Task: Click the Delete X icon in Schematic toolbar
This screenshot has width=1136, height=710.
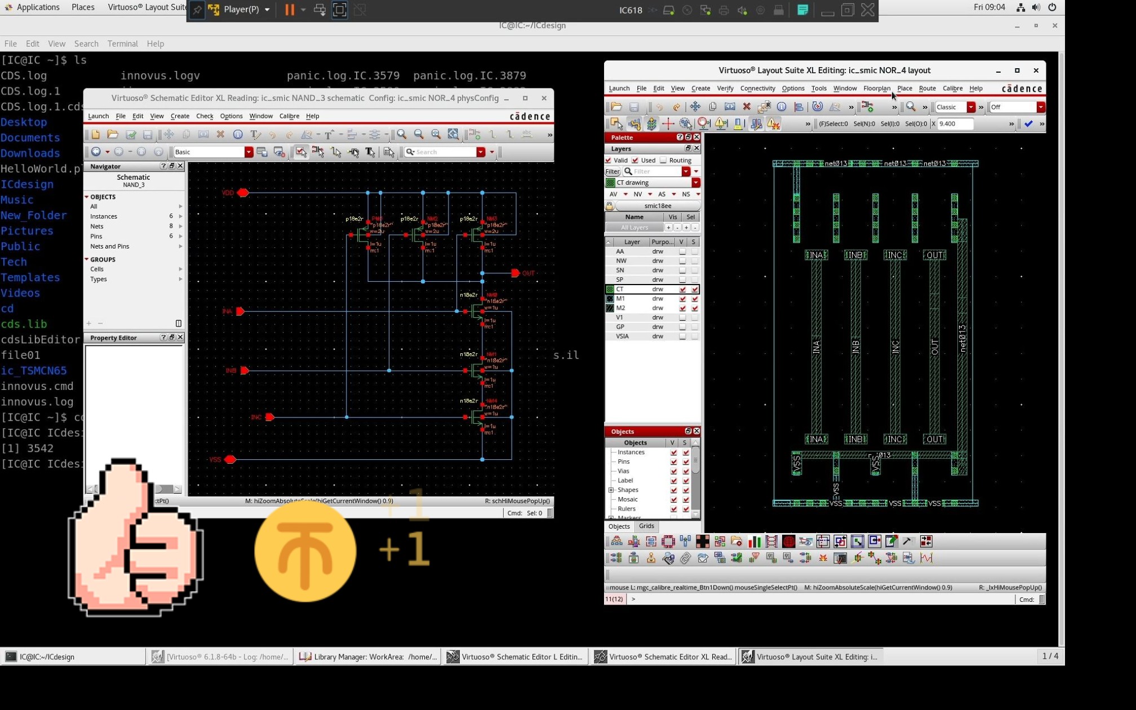Action: tap(220, 134)
